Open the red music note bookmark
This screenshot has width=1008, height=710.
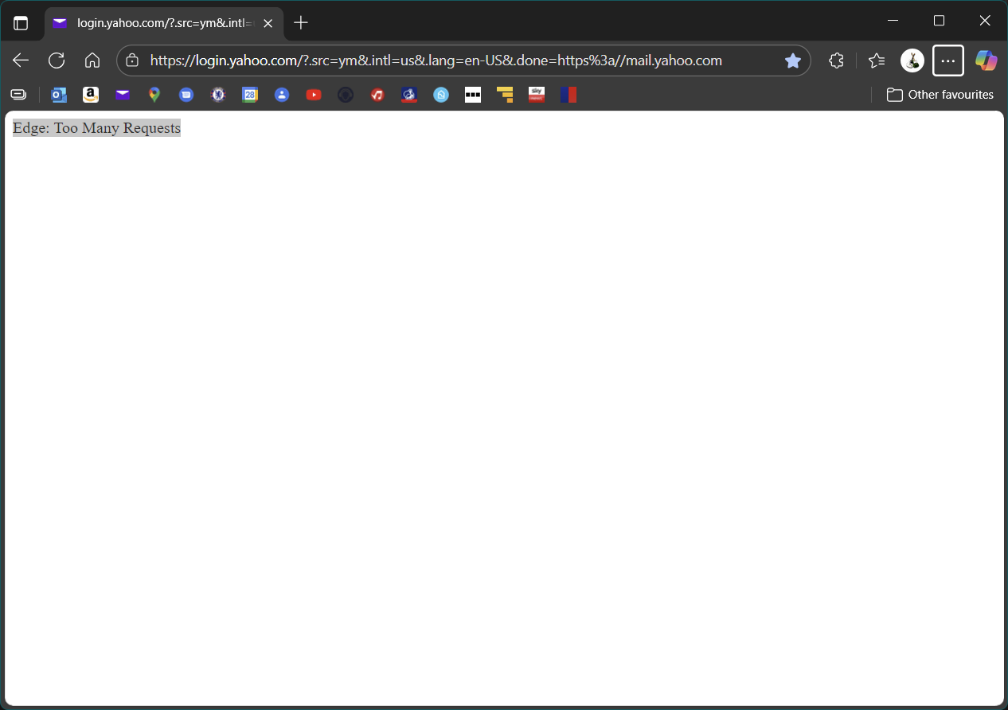(x=377, y=95)
